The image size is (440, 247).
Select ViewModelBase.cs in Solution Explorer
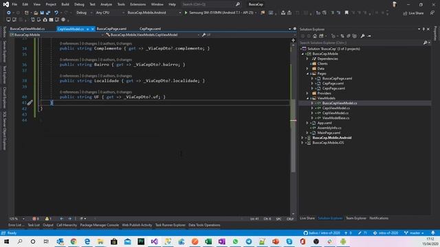coord(336,118)
